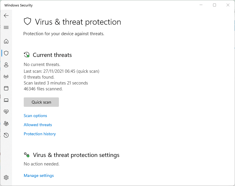
Task: Click Manage settings under protection settings
Action: [x=39, y=175]
